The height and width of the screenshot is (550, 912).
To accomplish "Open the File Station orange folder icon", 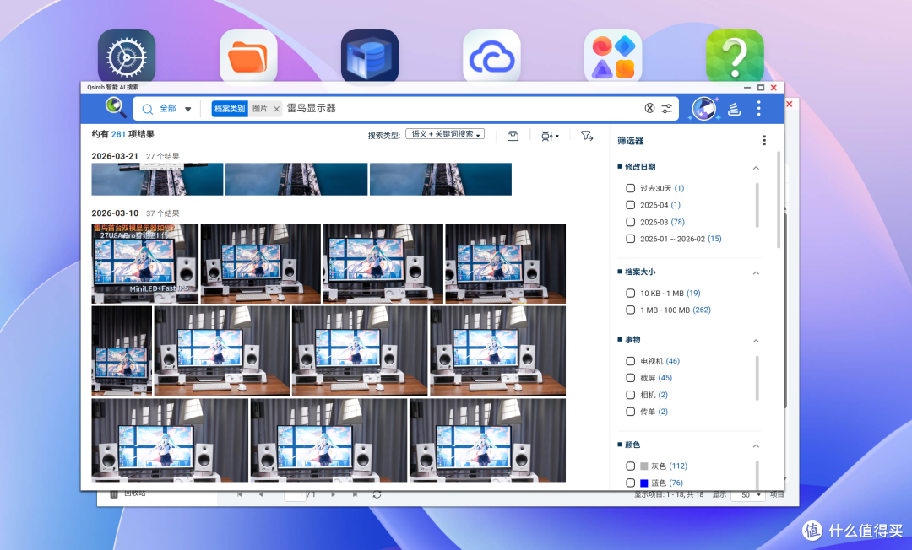I will coord(248,57).
